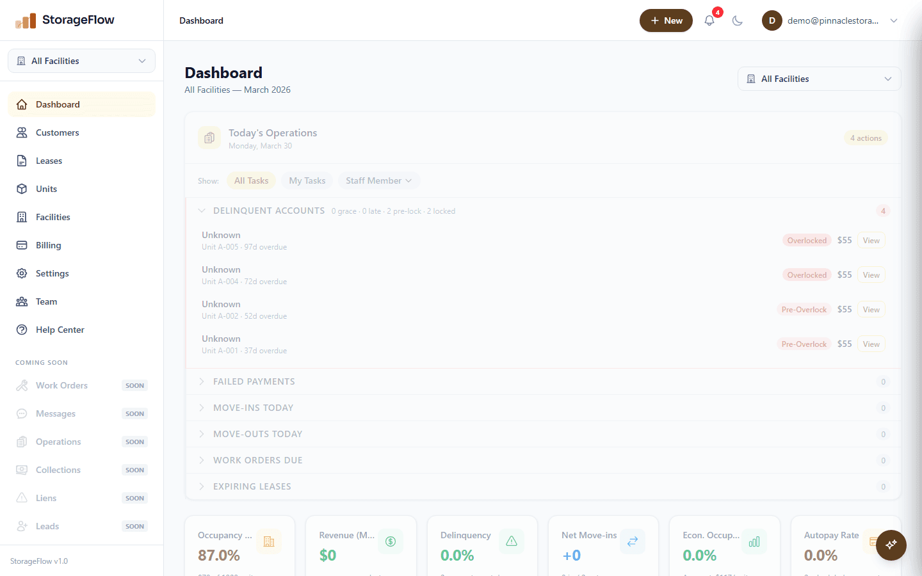Navigate to the Customers menu item
The width and height of the screenshot is (922, 576).
pos(56,132)
